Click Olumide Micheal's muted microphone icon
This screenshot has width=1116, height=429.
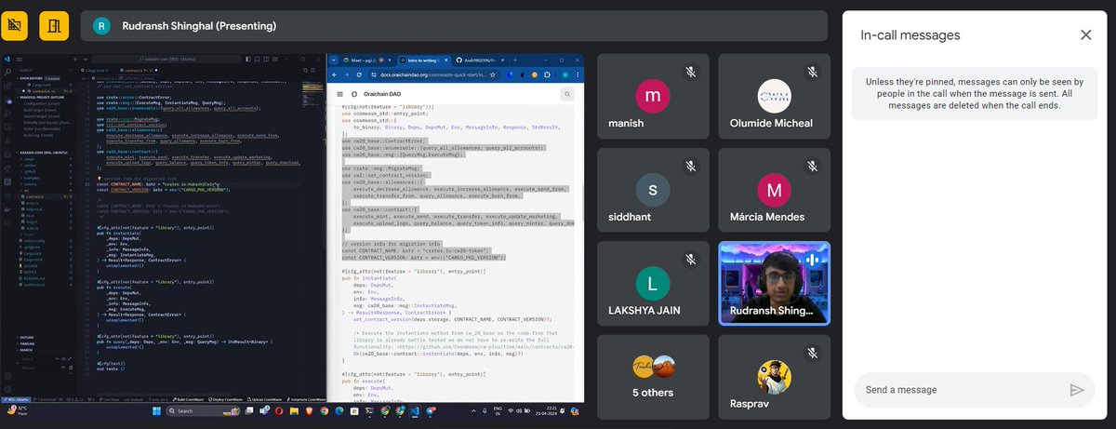point(812,72)
